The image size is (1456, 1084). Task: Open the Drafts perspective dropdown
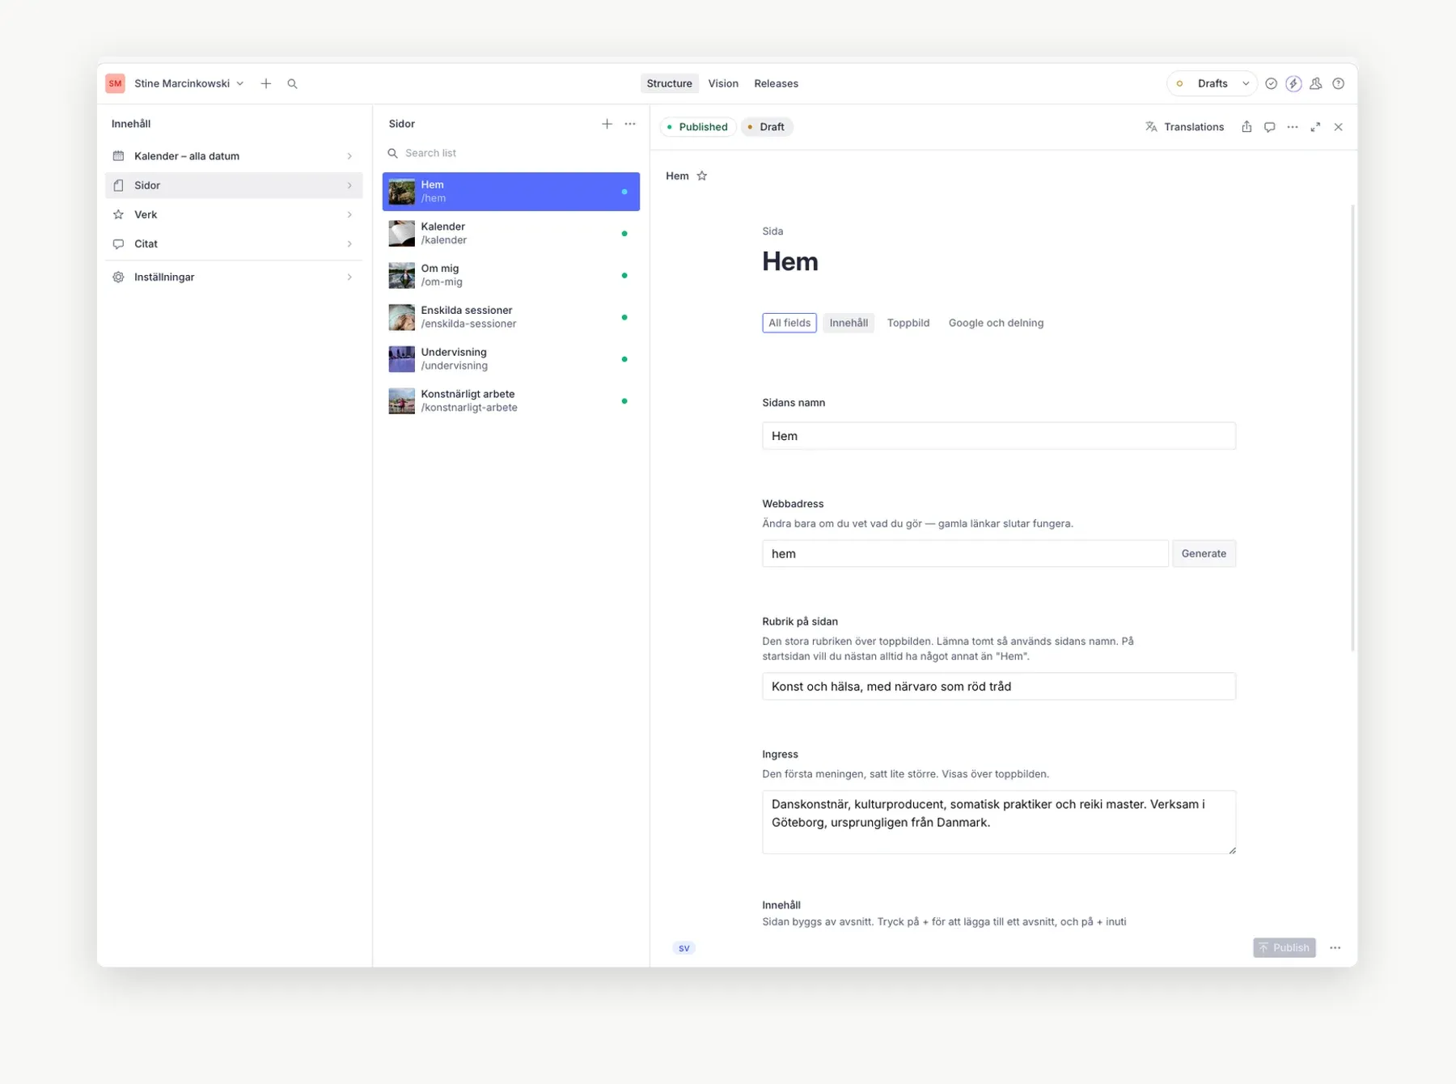1213,83
